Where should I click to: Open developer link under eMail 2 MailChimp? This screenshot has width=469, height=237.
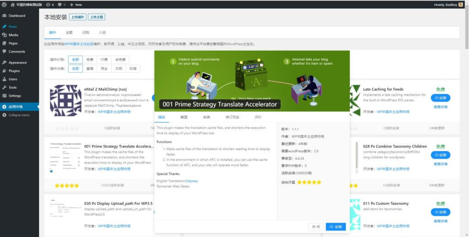pos(114,112)
